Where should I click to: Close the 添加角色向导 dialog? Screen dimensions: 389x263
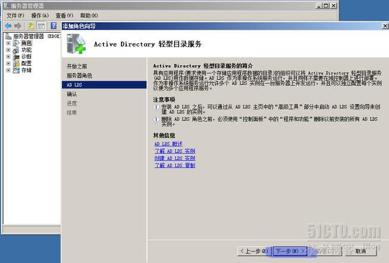tap(385, 26)
